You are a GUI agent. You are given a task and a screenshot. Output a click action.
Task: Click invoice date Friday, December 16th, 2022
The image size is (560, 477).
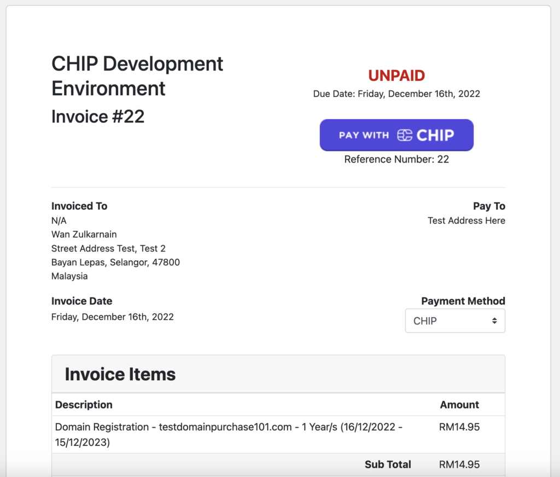click(x=113, y=317)
